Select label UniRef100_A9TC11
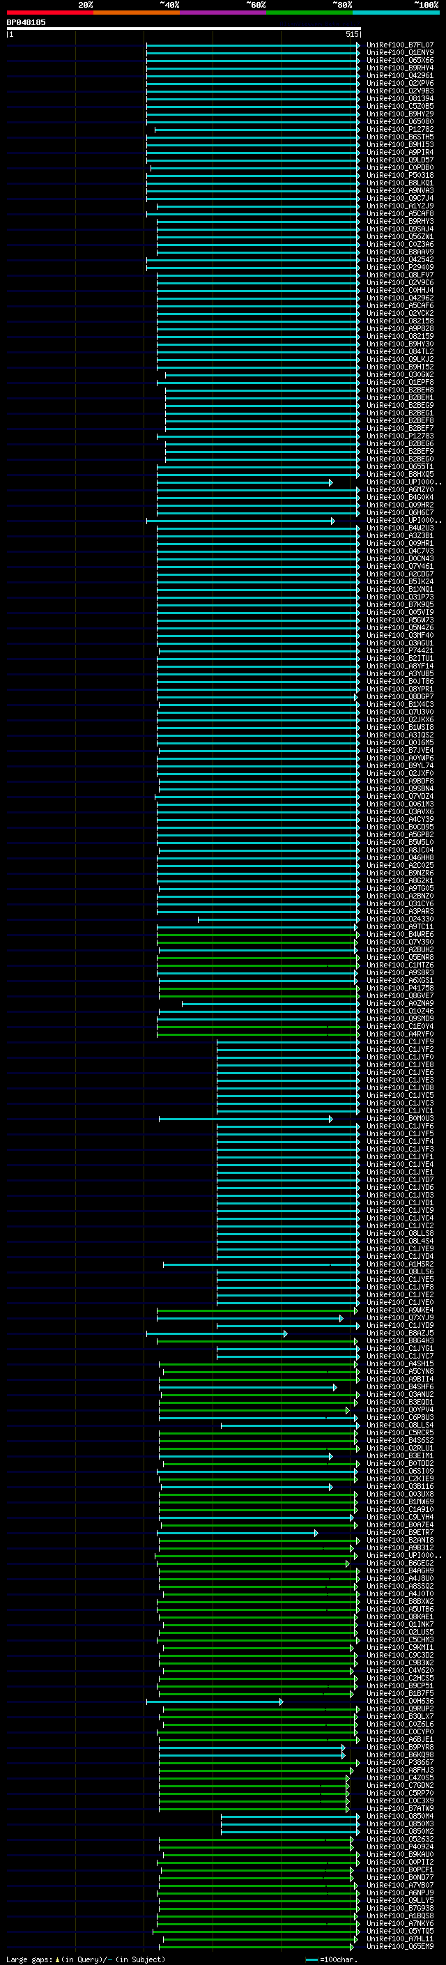Viewport: 446px width, 1965px height. [400, 927]
